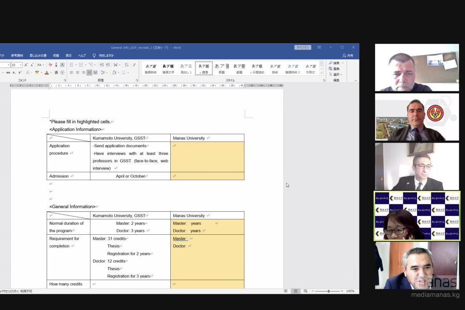Image resolution: width=465 pixels, height=310 pixels.
Task: Click the highlighted Manas University admission cell
Action: coord(207,176)
